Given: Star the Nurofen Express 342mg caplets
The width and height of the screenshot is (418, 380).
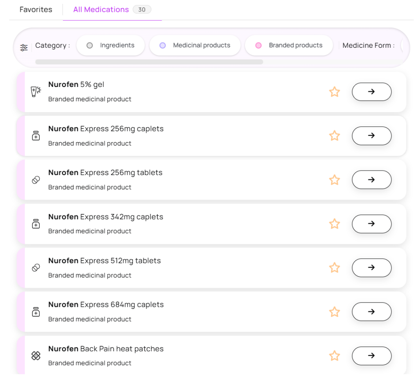Looking at the screenshot, I should (x=334, y=224).
